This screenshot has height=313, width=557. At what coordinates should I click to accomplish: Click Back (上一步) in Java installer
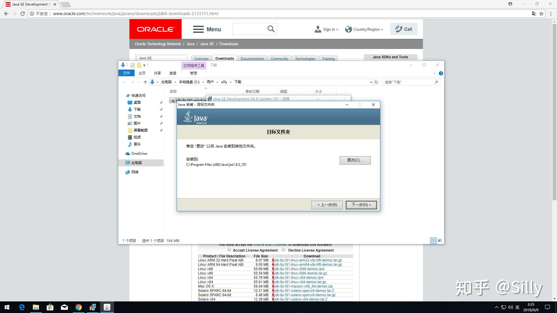[x=327, y=205]
